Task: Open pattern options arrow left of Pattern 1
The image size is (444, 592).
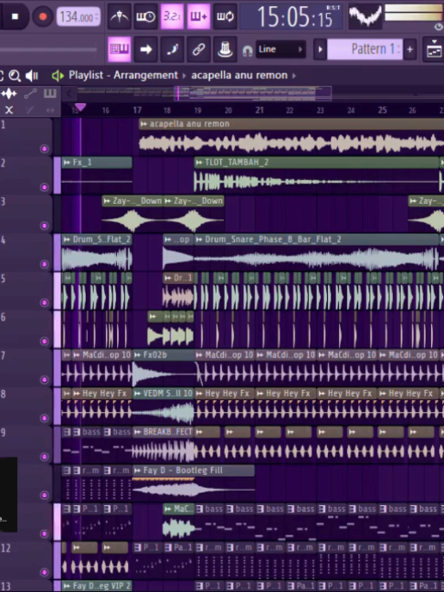Action: tap(320, 49)
